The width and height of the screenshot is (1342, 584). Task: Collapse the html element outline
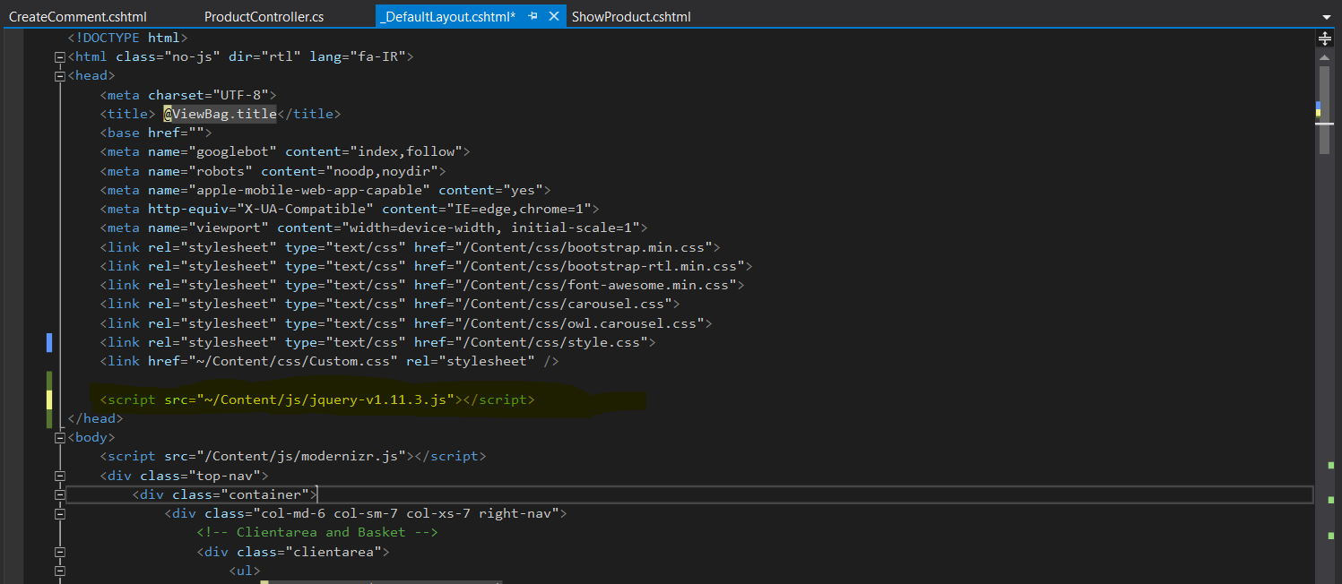click(x=60, y=57)
